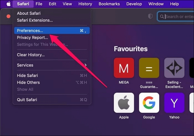Image resolution: width=194 pixels, height=136 pixels.
Task: Click the search magnifier icon in the address bar
Action: pyautogui.click(x=162, y=17)
